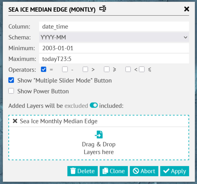
Task: Open the Schema dropdown showing YYYY-MM
Action: tap(114, 37)
